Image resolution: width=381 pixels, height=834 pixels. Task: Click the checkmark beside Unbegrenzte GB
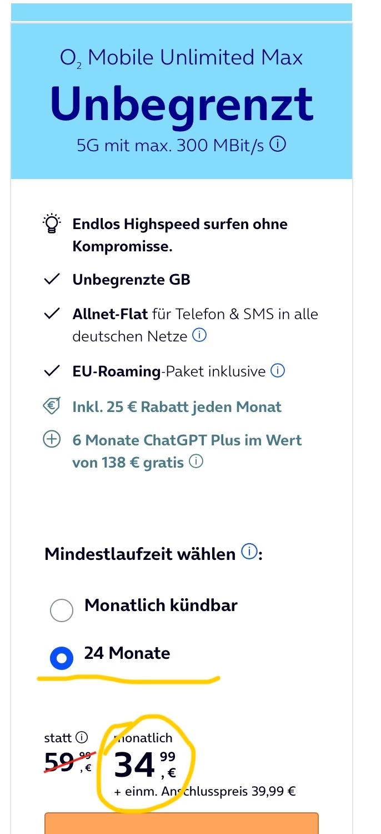point(52,280)
